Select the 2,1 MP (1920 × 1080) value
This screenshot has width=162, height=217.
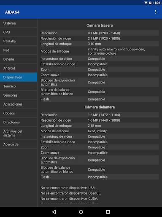pyautogui.click(x=104, y=39)
